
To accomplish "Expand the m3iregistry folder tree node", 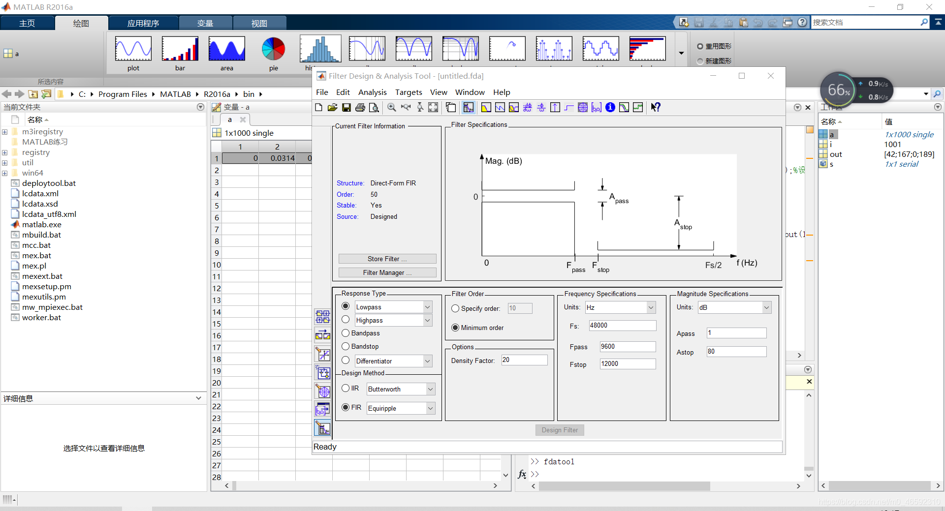I will tap(5, 132).
